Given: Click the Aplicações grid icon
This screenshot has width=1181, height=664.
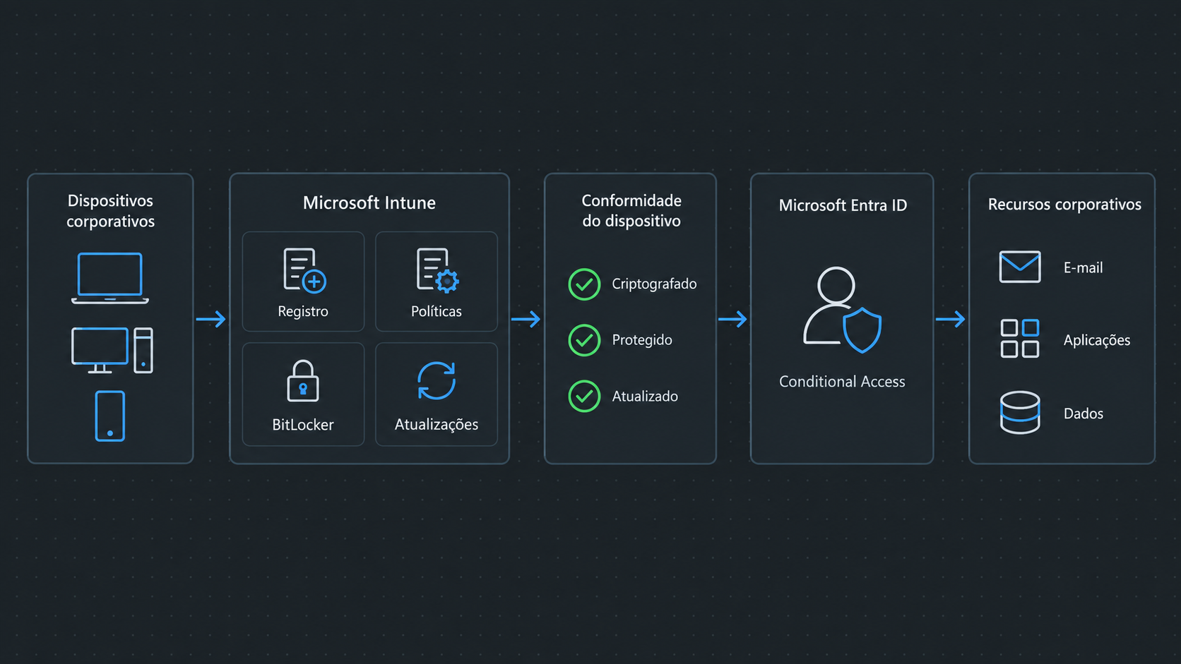Looking at the screenshot, I should (x=1020, y=338).
